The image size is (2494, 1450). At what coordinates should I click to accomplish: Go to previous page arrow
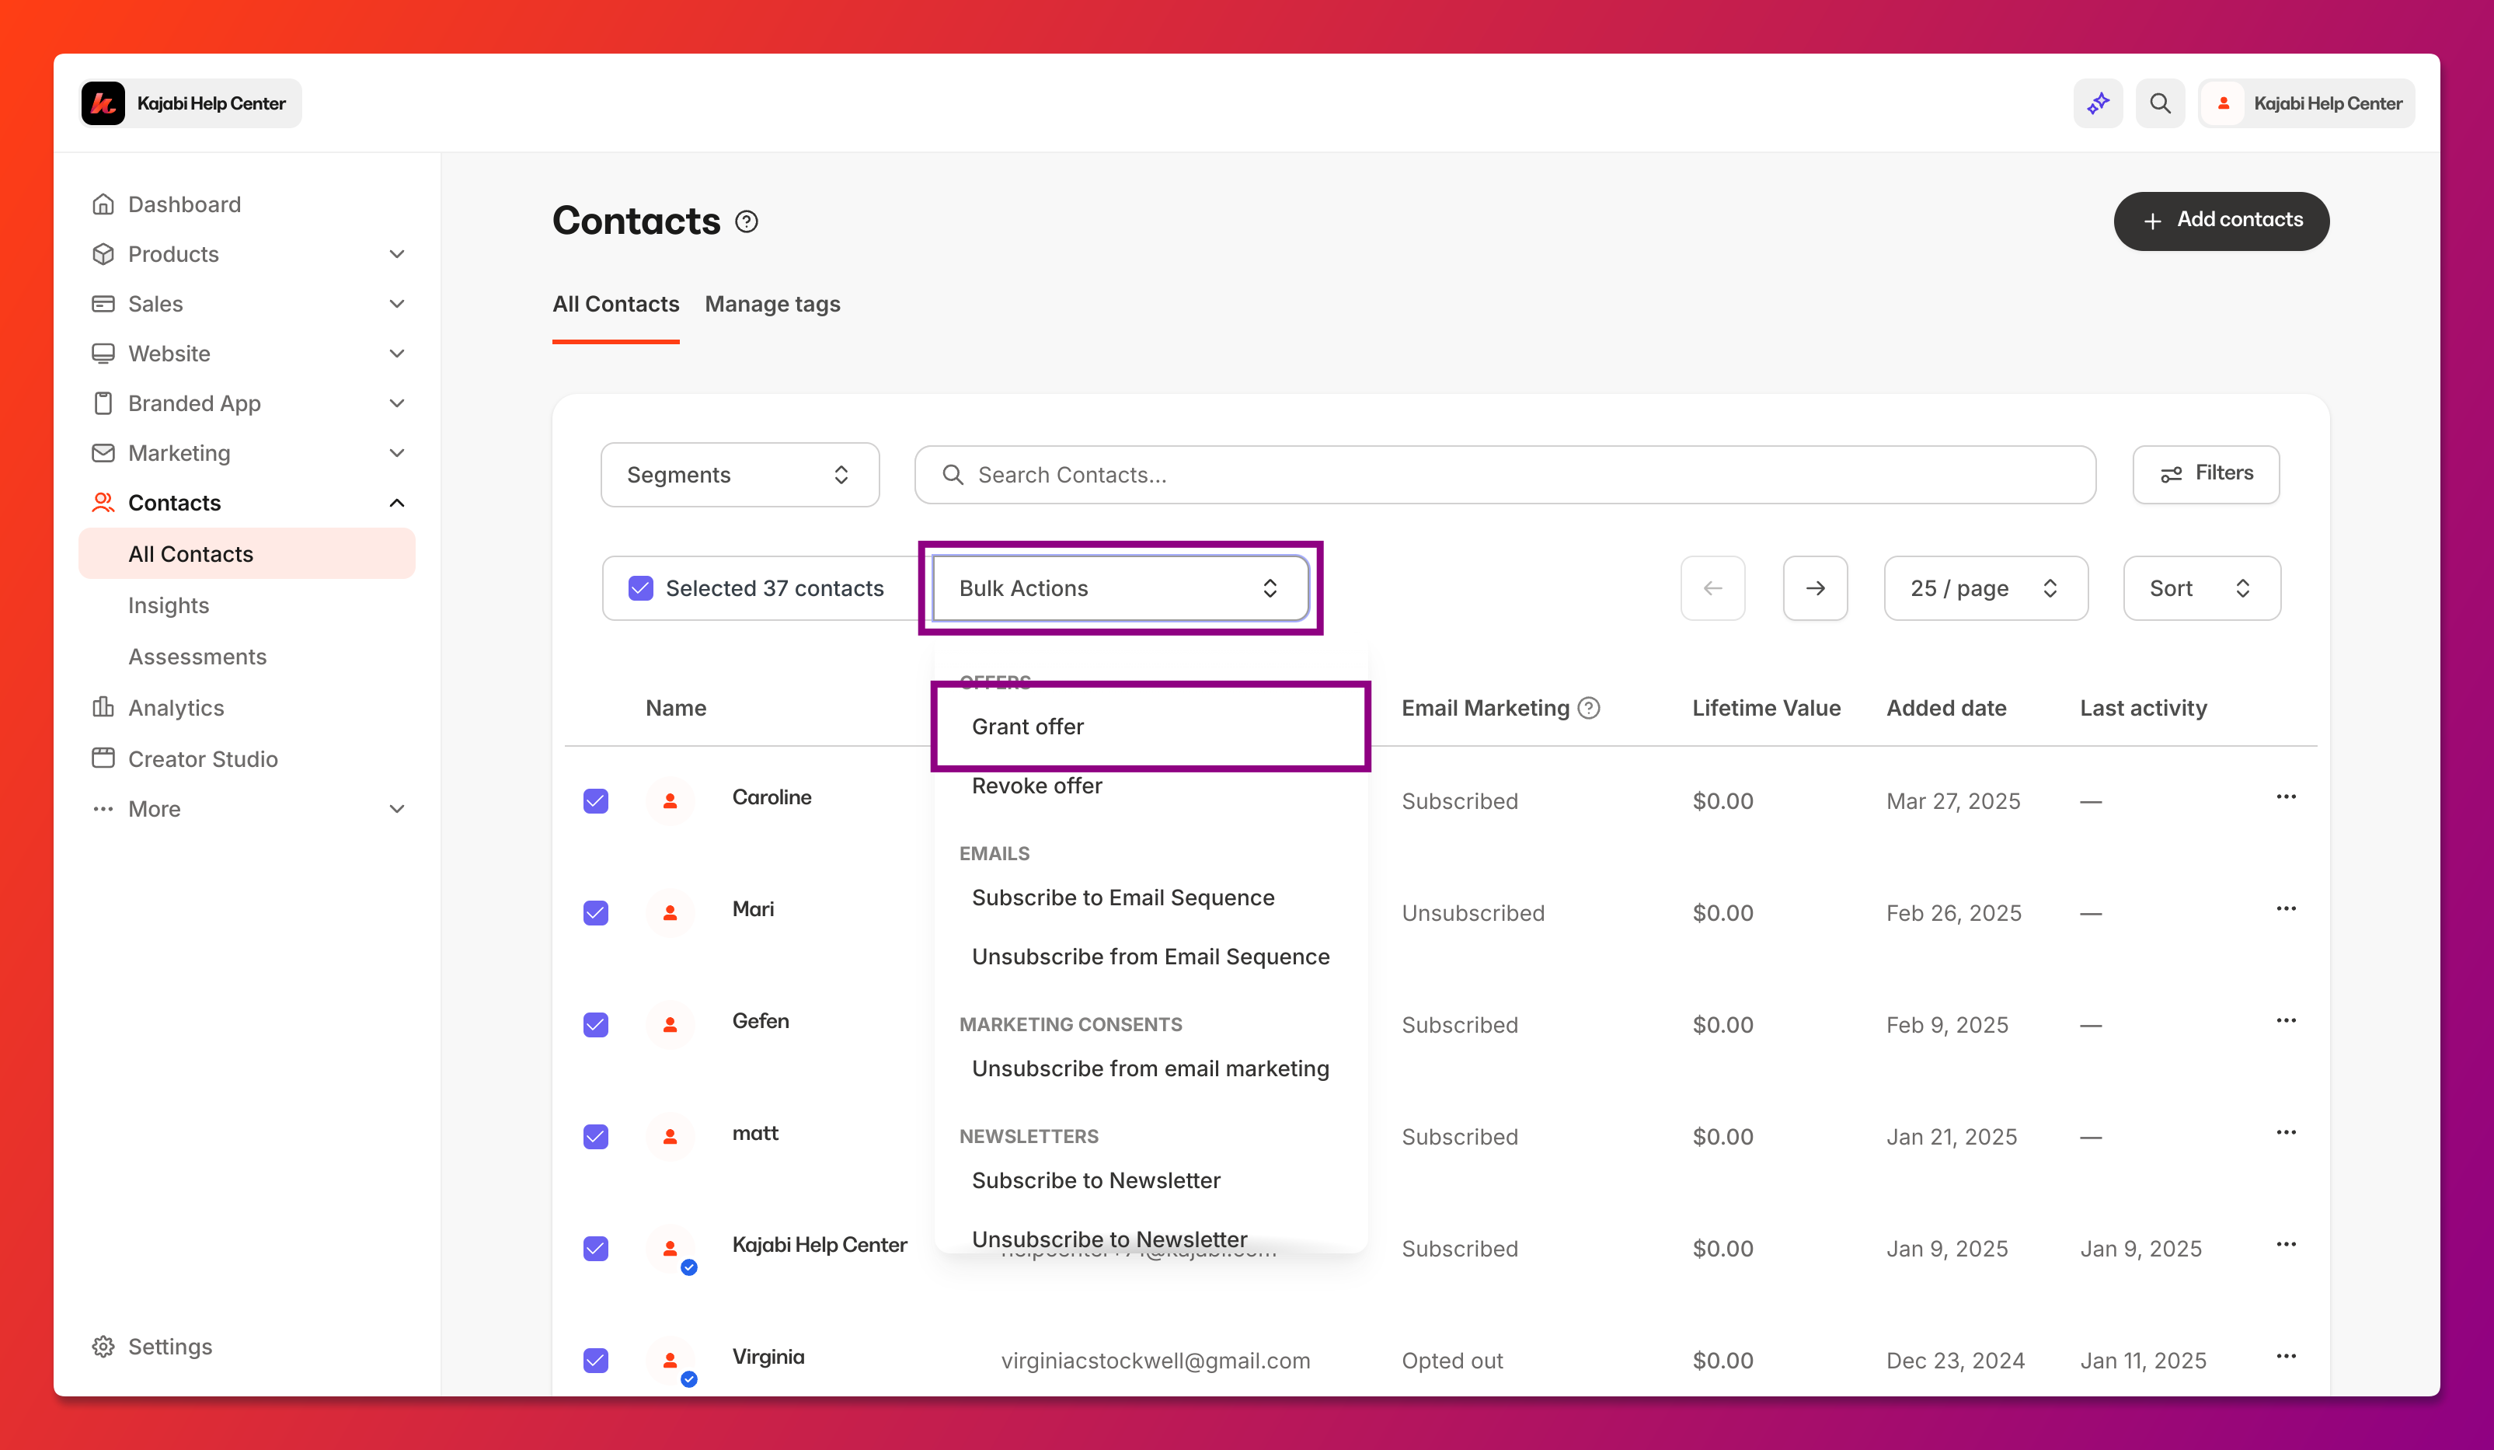1712,588
